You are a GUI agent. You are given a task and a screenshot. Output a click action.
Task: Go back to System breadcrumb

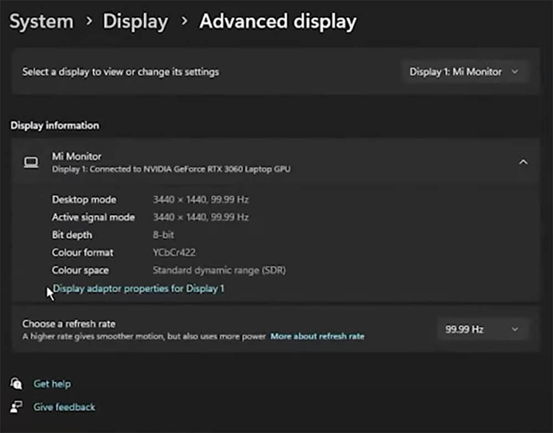(41, 21)
